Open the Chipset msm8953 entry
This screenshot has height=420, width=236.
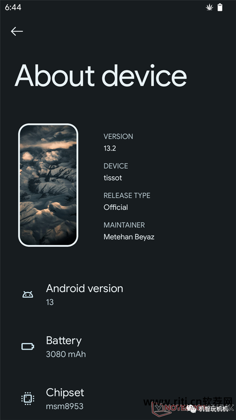pyautogui.click(x=118, y=398)
